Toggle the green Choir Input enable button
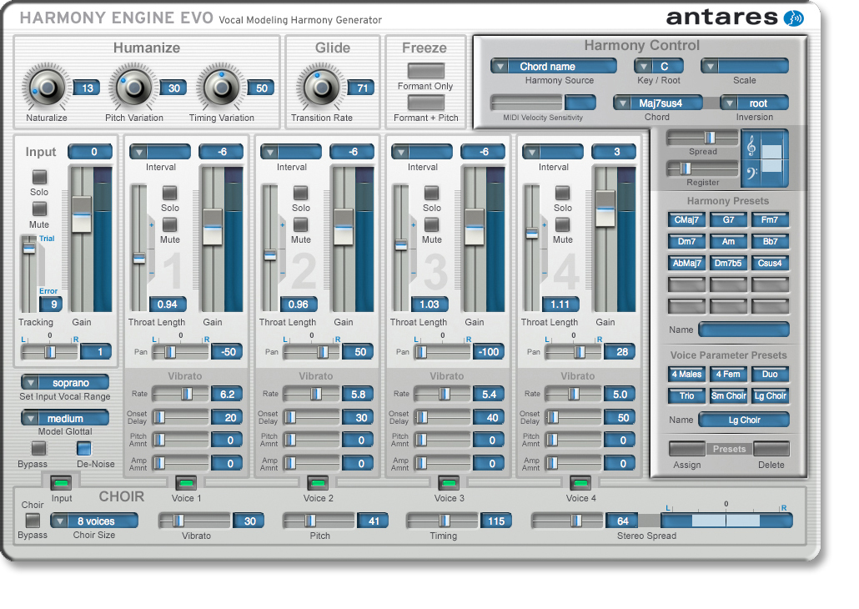Viewport: 859px width, 609px height. 61,483
